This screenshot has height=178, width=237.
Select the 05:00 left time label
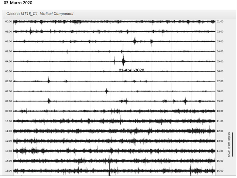point(9,71)
